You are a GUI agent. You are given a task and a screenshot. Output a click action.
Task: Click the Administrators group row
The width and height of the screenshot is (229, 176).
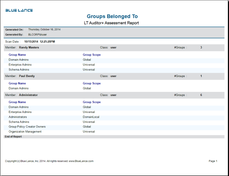18,117
